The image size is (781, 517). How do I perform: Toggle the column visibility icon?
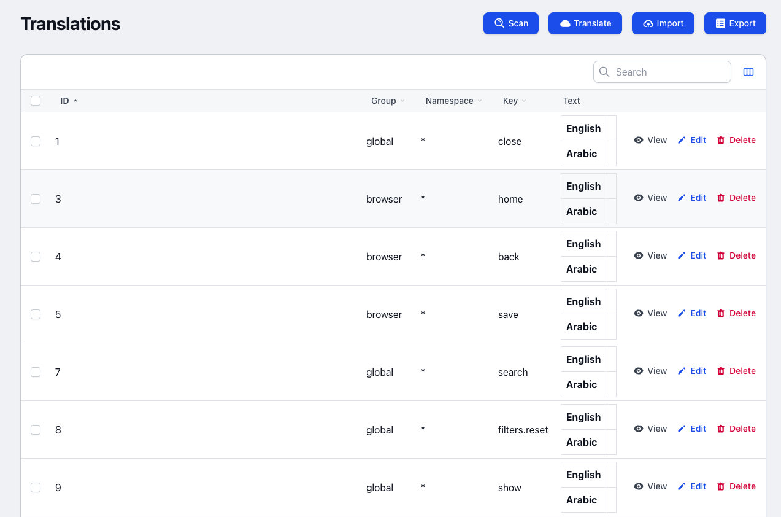[748, 72]
